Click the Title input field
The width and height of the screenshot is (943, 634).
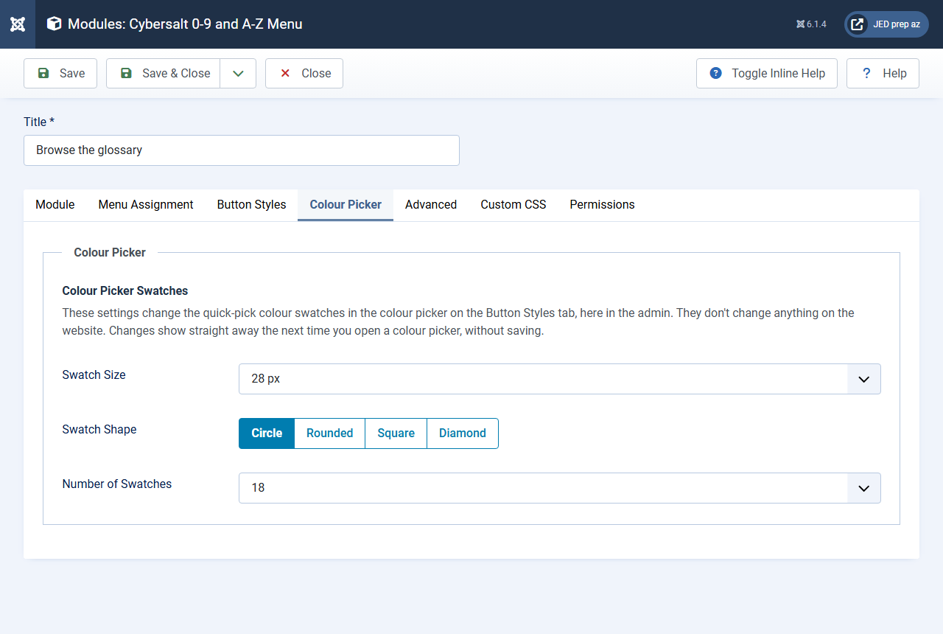click(x=242, y=150)
